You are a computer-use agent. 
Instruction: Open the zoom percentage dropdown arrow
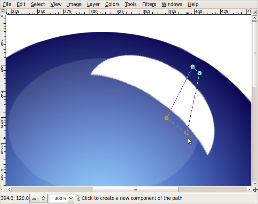(x=71, y=198)
